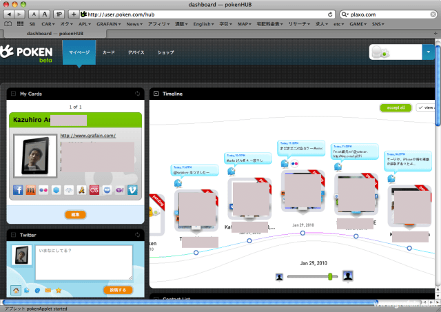Click the profile photo on the card
The width and height of the screenshot is (441, 312).
(x=35, y=156)
